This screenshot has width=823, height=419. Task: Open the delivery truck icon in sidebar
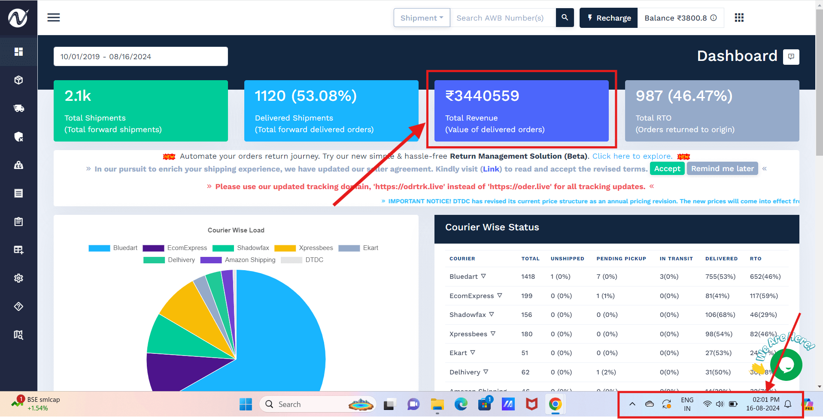18,109
